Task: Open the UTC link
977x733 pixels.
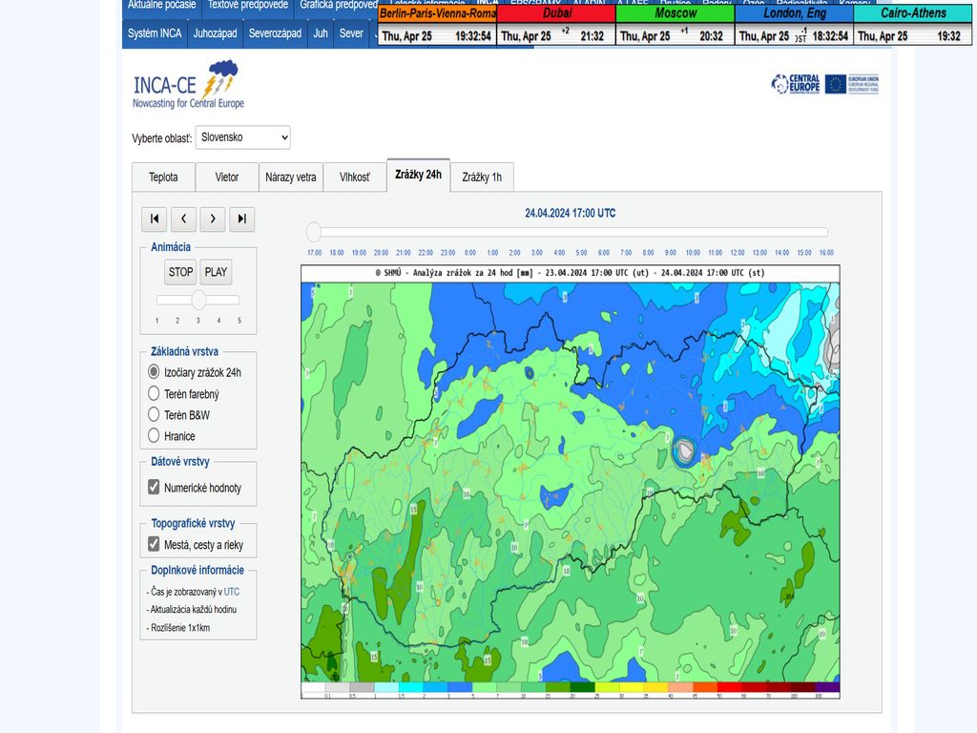Action: [232, 592]
